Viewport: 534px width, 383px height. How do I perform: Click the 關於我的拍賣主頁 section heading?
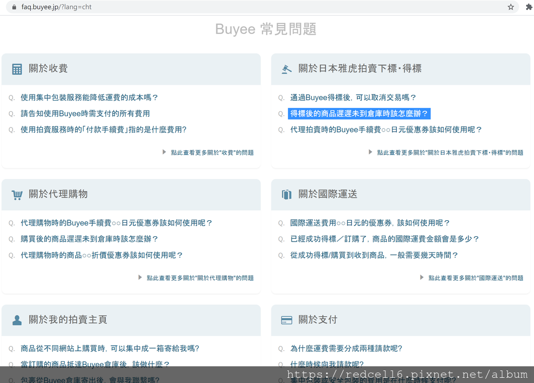68,320
